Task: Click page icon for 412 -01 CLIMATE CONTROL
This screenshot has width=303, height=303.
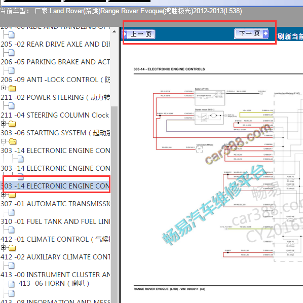Action: coord(12,230)
